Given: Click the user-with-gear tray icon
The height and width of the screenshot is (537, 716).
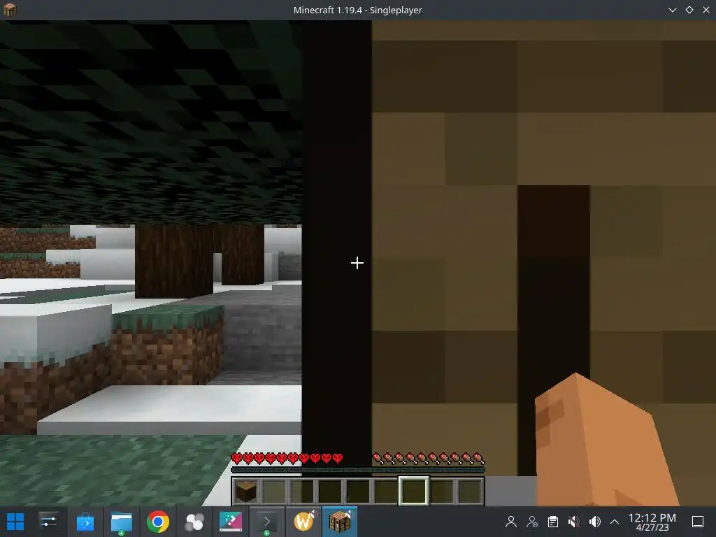Looking at the screenshot, I should (x=532, y=522).
